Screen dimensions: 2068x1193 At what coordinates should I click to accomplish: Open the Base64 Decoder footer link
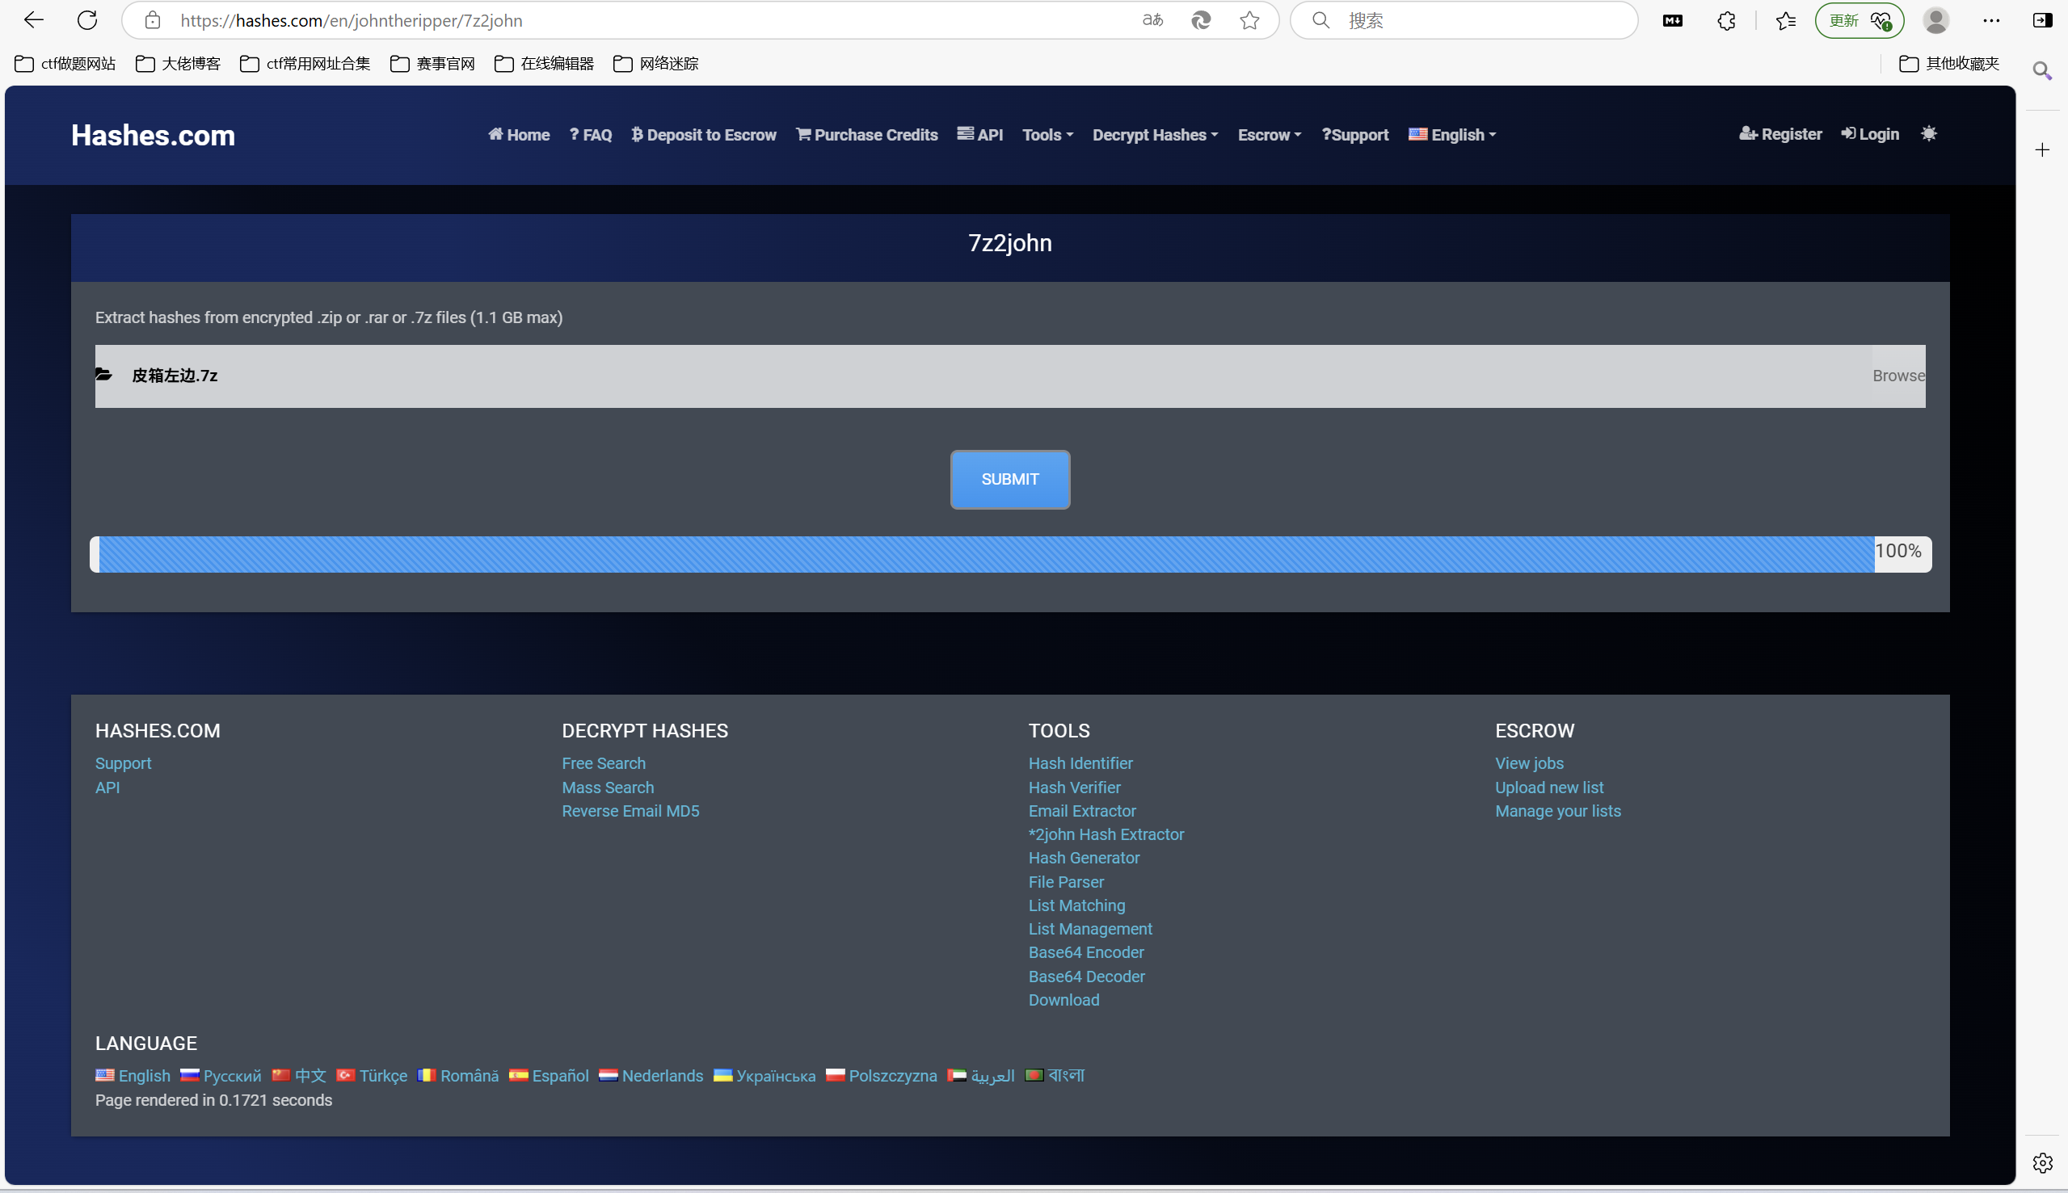[x=1086, y=977]
